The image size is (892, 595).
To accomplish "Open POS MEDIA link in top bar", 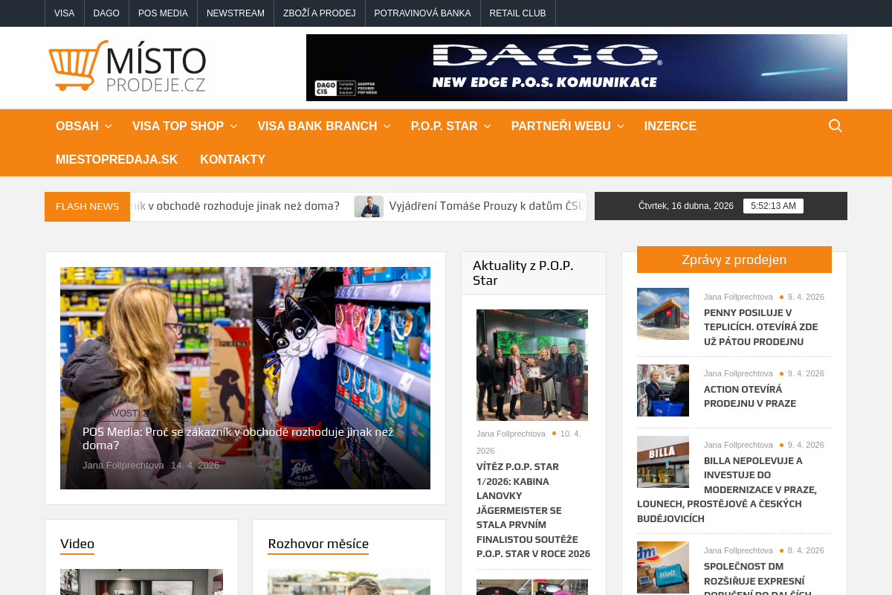I will point(163,13).
